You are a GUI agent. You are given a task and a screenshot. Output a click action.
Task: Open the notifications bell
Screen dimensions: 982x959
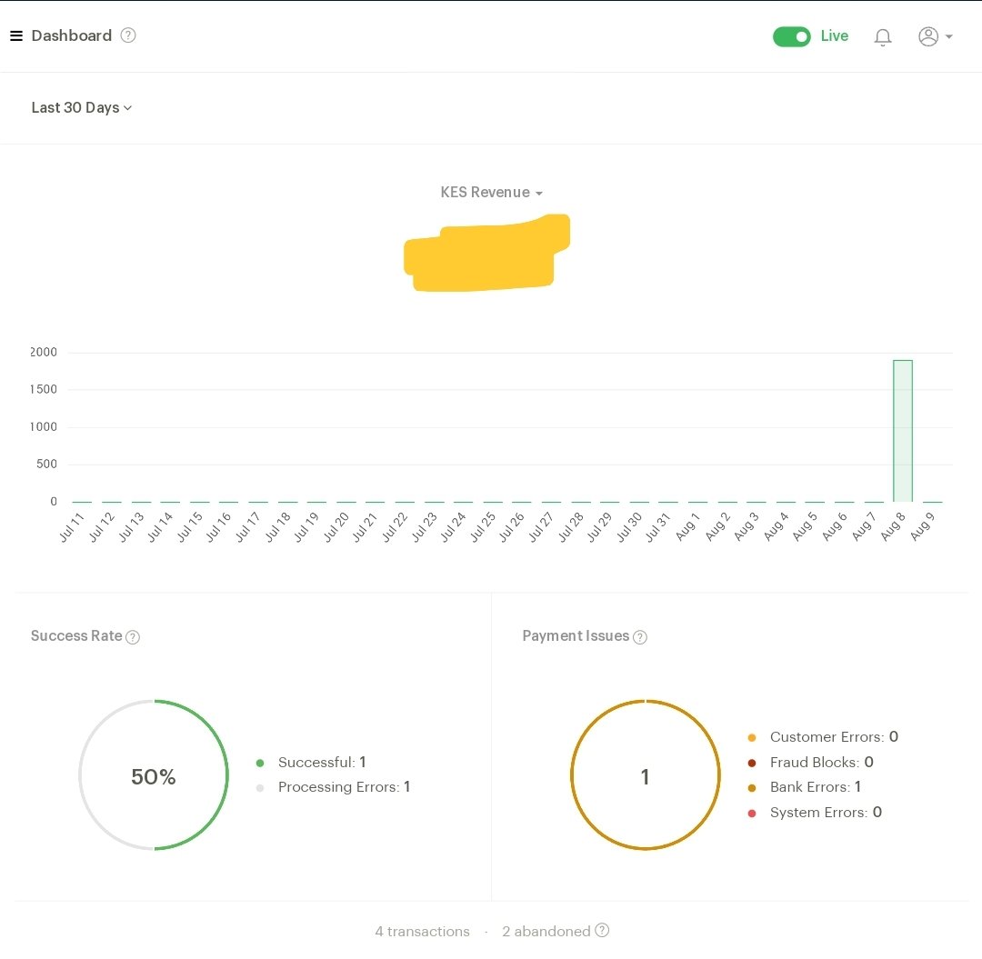882,36
